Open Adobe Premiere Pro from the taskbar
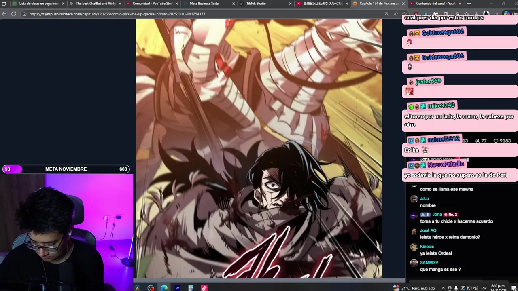 tap(177, 288)
